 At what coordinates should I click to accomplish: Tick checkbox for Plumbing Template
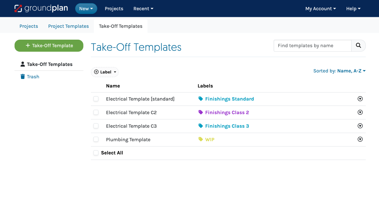coord(96,139)
